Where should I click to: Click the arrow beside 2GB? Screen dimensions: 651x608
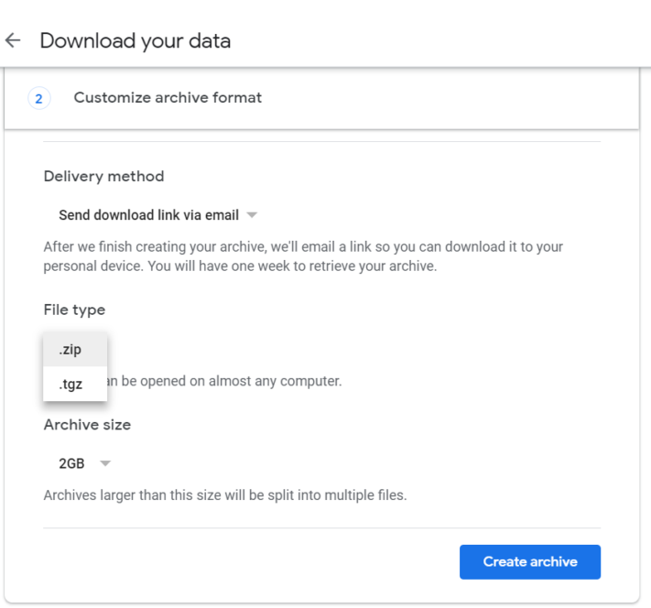point(105,463)
